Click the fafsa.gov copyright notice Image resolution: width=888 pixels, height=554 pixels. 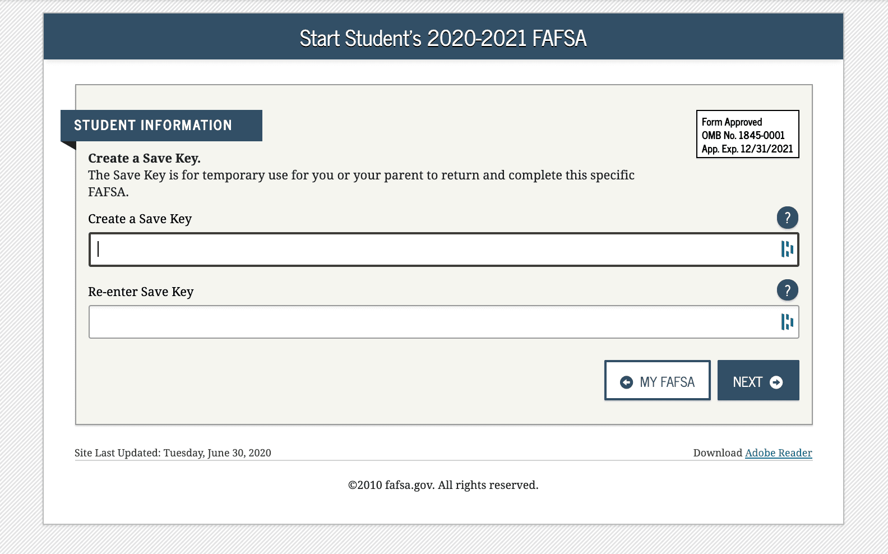point(443,485)
